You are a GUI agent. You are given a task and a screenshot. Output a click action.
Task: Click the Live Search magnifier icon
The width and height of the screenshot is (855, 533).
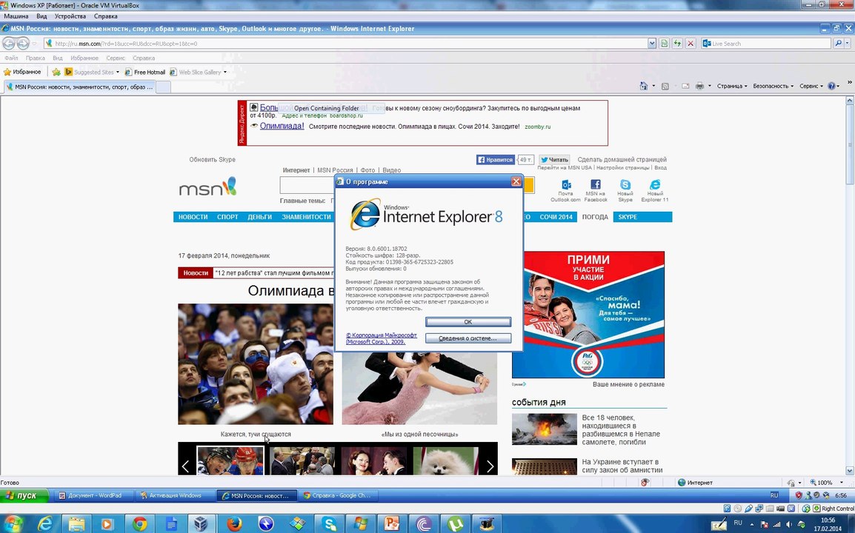pyautogui.click(x=839, y=44)
